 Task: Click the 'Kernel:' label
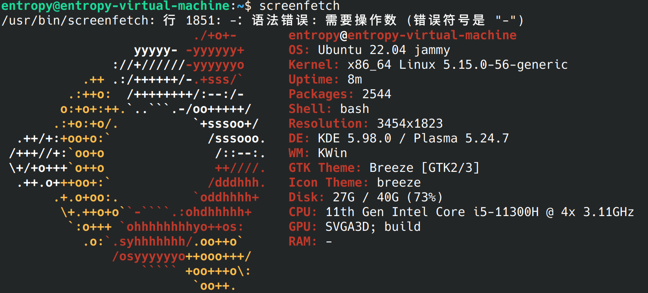pyautogui.click(x=314, y=65)
